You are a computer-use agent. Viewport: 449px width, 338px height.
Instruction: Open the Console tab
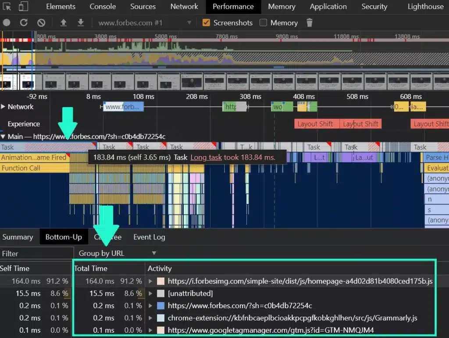(x=103, y=7)
